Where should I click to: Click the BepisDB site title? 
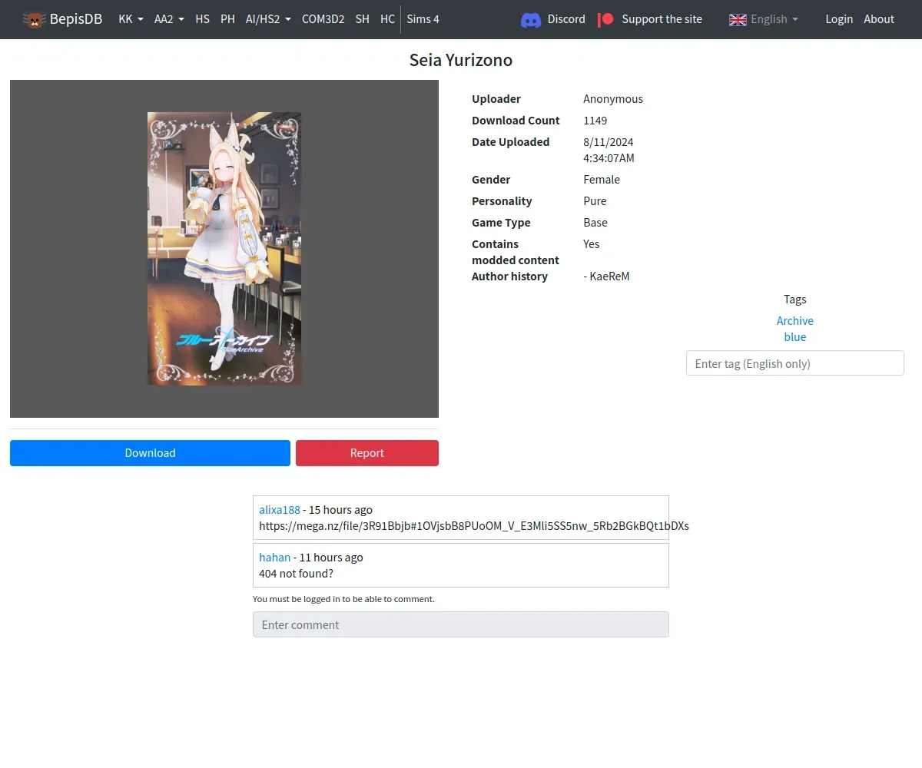(x=76, y=19)
